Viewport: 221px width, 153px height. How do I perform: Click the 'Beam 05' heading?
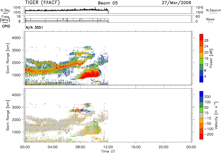click(x=108, y=3)
